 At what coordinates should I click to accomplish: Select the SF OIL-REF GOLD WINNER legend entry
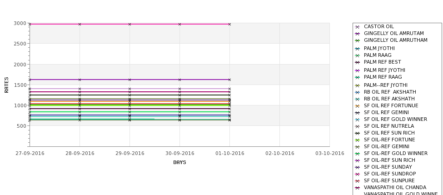396,154
